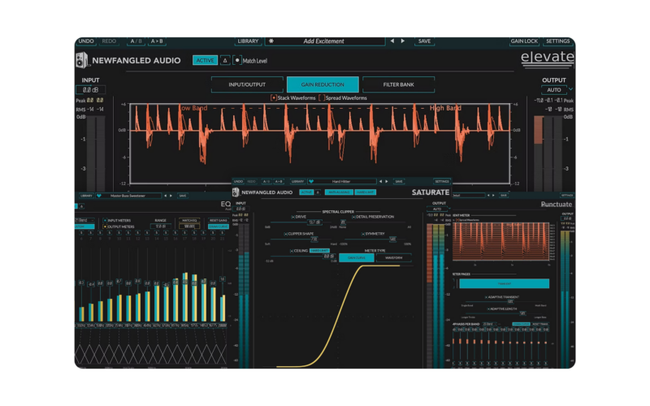
Task: Select Stack Waveforms option
Action: [x=275, y=97]
